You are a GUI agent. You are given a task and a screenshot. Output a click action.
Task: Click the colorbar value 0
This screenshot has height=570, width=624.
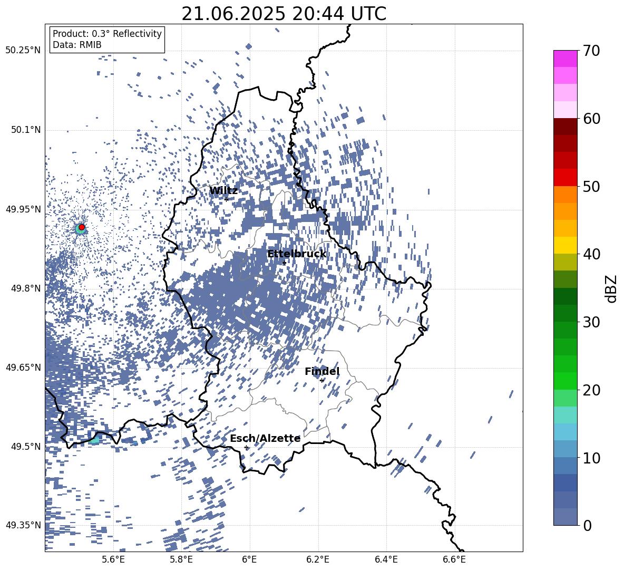pos(588,525)
